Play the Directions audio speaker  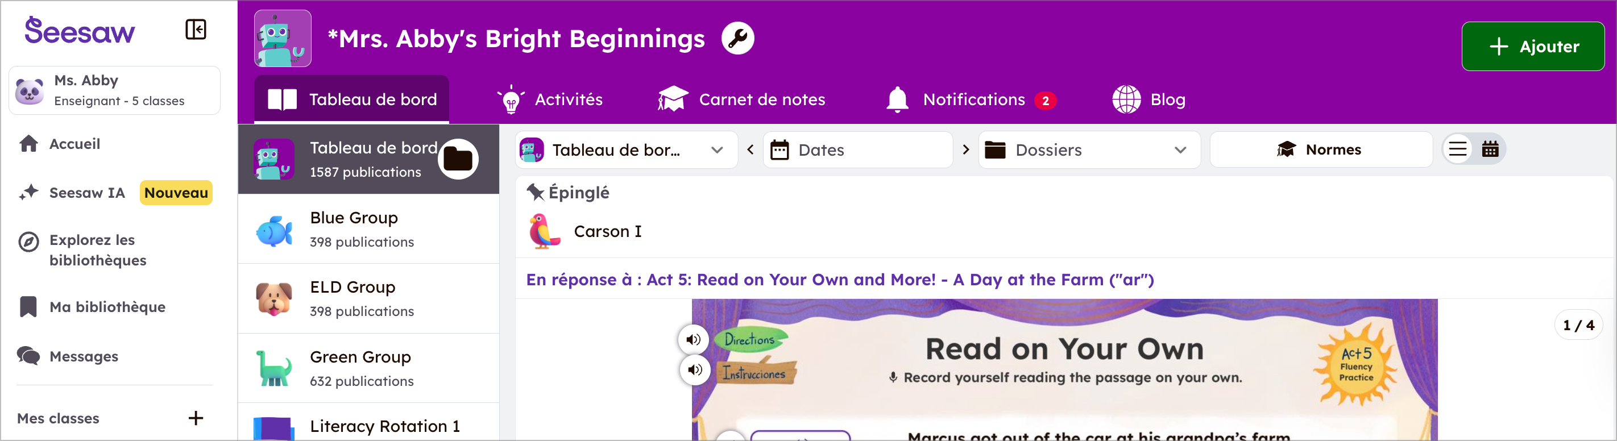[x=693, y=339]
